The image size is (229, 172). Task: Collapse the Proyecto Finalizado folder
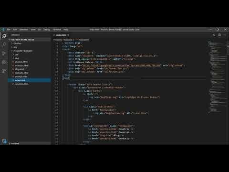[29, 51]
